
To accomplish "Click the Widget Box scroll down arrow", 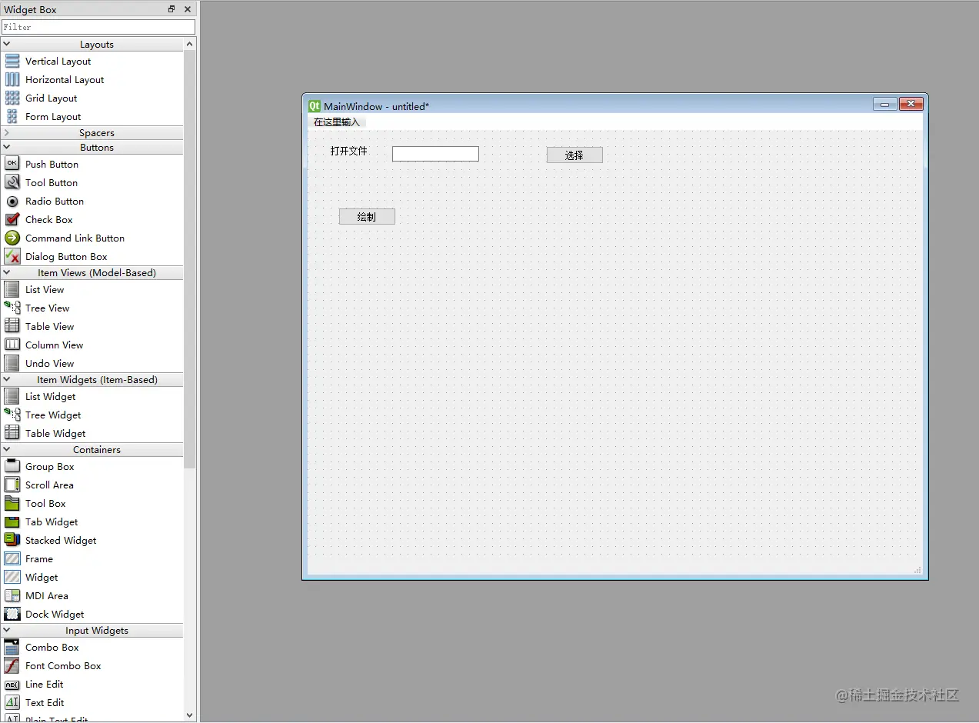I will click(190, 715).
